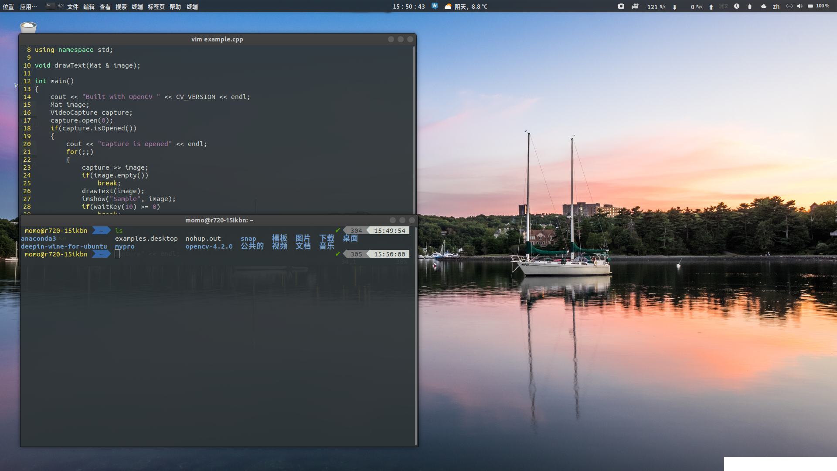Click the clock-shaped tray icon
Screen dimensions: 837x471
pyautogui.click(x=737, y=6)
